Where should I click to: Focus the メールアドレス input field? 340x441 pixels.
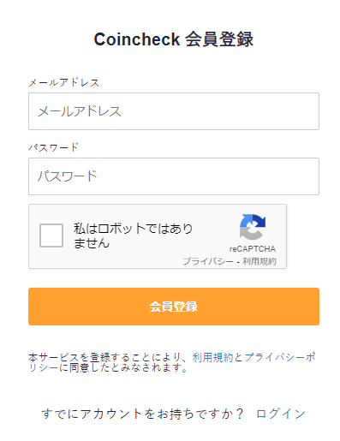(174, 111)
